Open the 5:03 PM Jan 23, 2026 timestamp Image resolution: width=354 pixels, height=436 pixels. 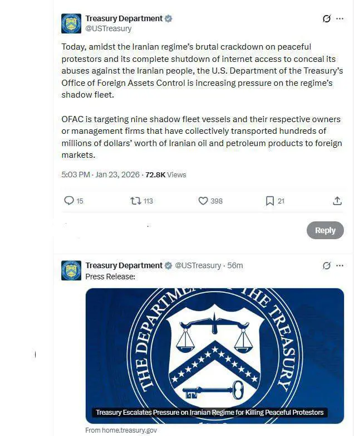tap(101, 175)
